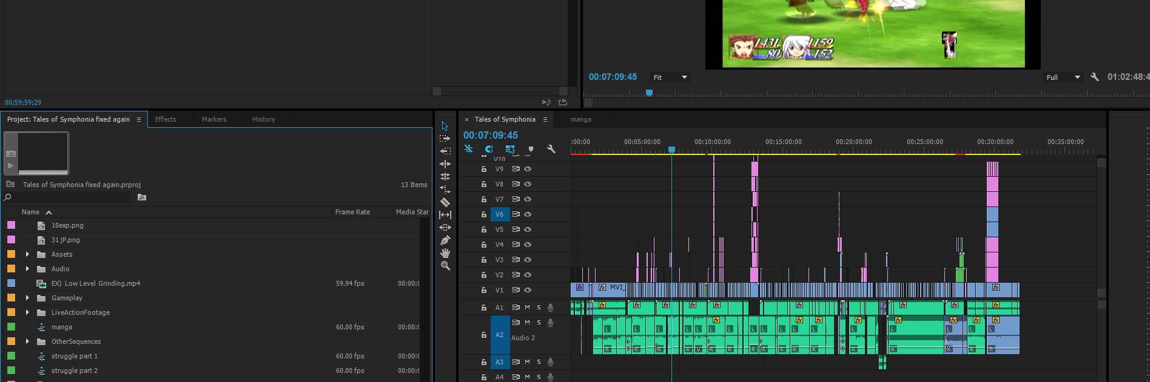
Task: Expand the Assets bin
Action: tap(27, 254)
